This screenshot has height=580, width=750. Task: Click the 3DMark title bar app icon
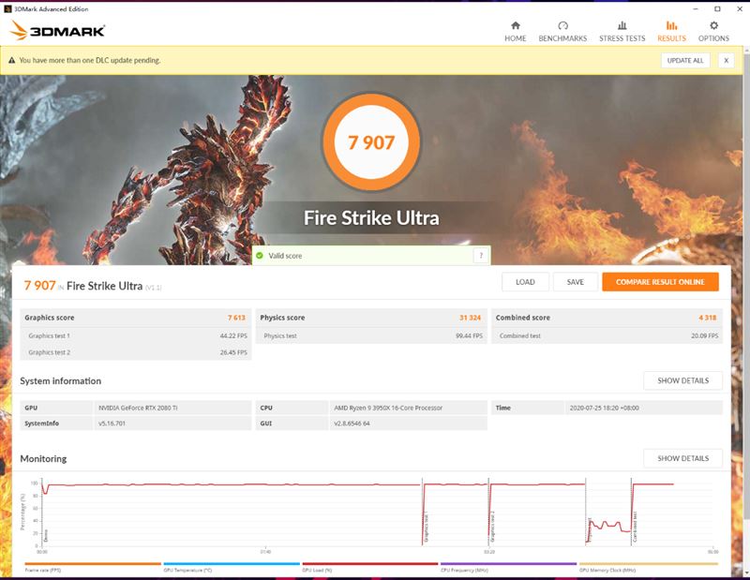click(7, 8)
